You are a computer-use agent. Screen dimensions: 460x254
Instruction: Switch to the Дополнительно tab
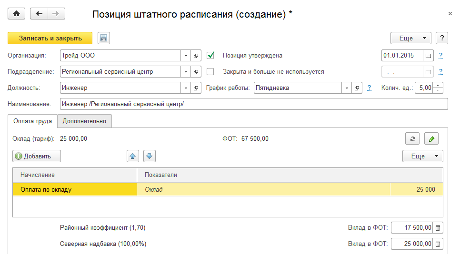[x=85, y=121]
